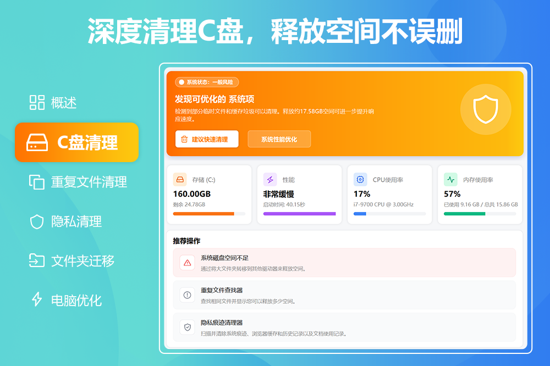Screen dimensions: 550x366
Task: Click the large shield icon in the banner
Action: pos(486,109)
